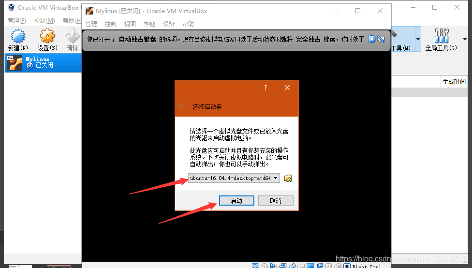This screenshot has width=472, height=268.
Task: Click the video capture icon in status bar
Action: [x=320, y=266]
